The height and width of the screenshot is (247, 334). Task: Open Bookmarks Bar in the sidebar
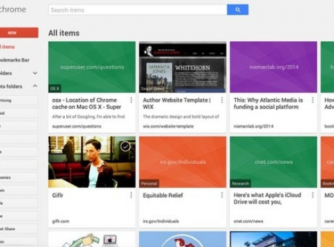(15, 60)
